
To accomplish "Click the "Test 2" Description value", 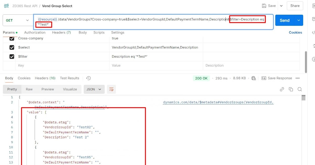I will pyautogui.click(x=81, y=137).
